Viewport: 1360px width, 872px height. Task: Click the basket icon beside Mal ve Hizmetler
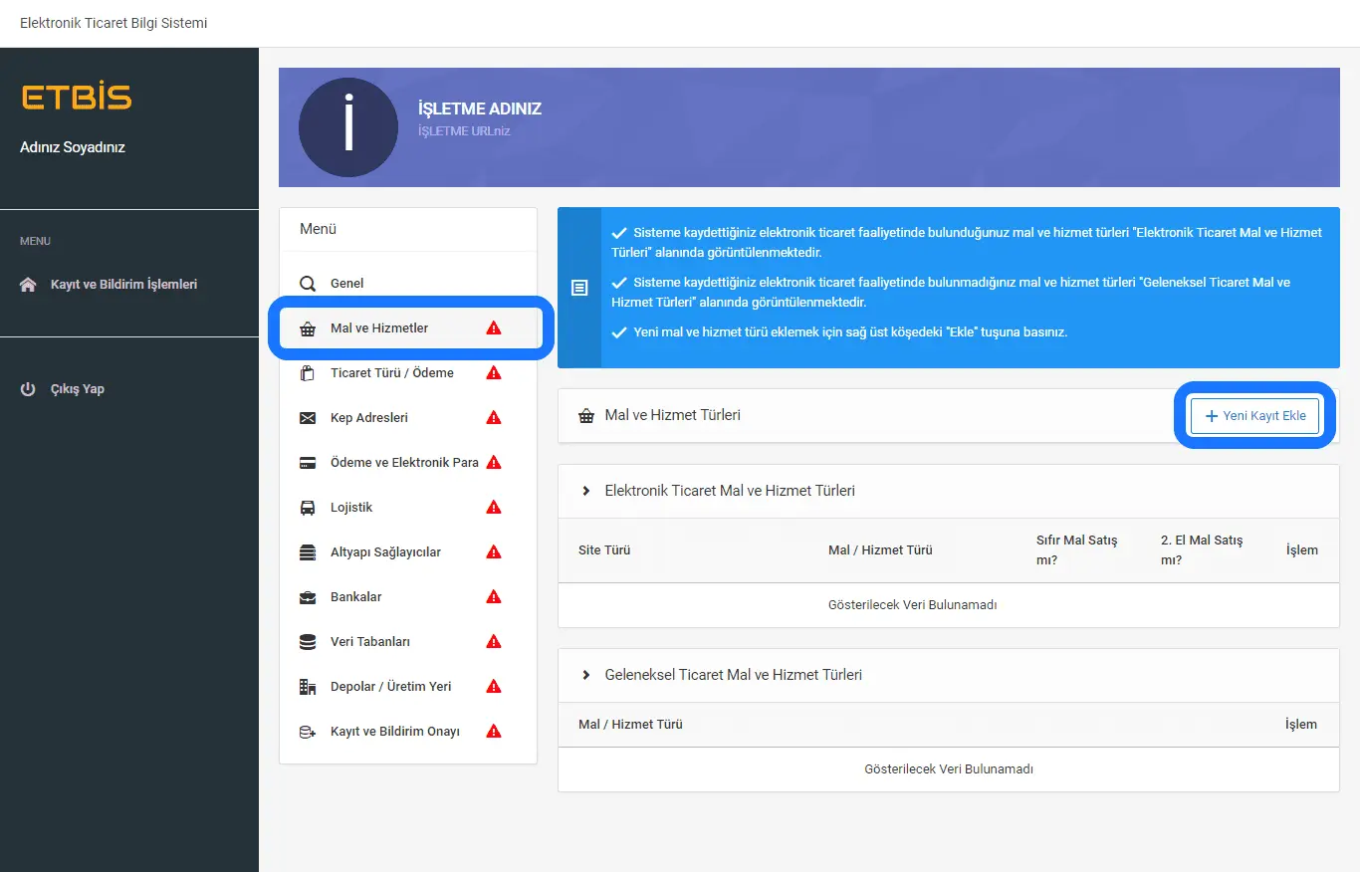(308, 328)
